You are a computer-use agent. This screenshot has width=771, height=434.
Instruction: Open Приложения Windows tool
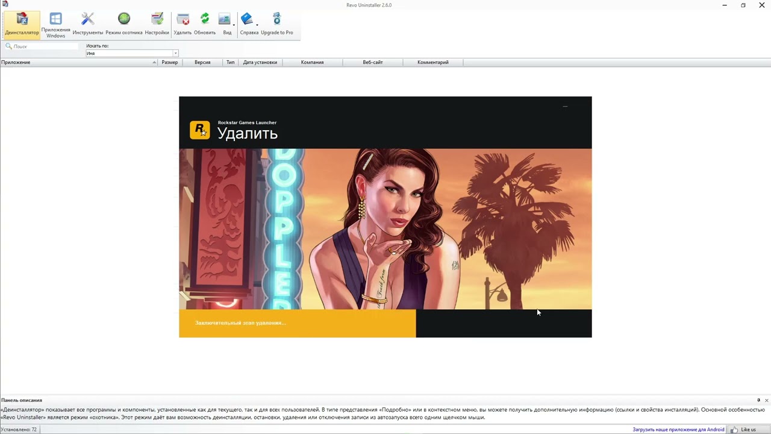pos(55,25)
